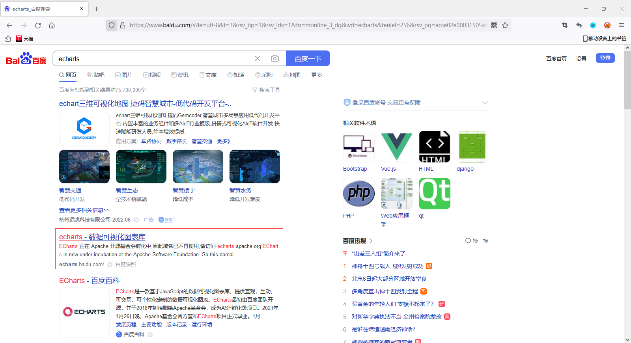Switch to the 图片 tab

pos(124,75)
